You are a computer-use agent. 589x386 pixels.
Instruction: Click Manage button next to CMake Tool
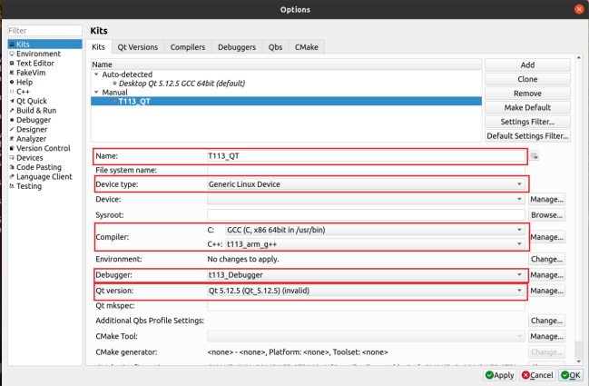coord(546,336)
